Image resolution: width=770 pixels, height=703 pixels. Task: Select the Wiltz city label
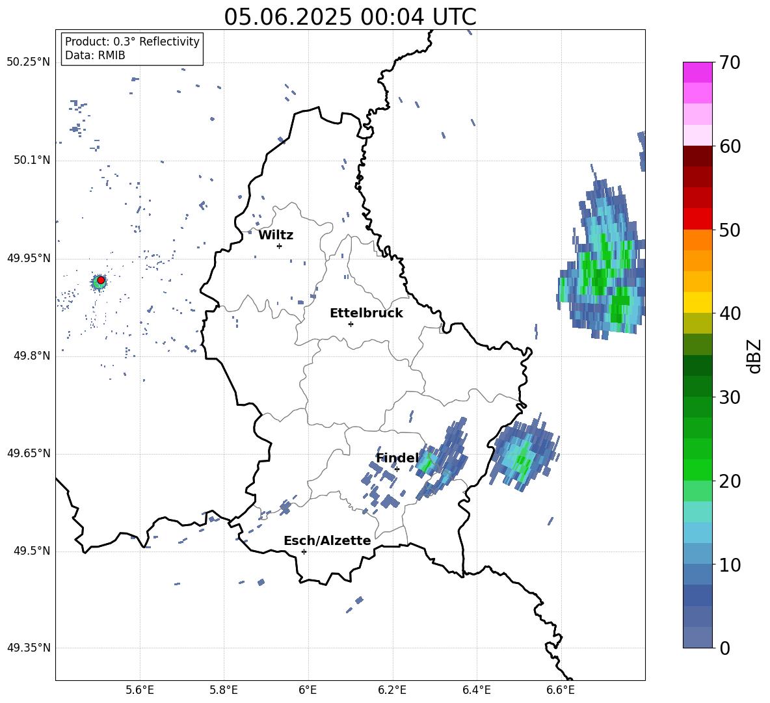click(x=276, y=235)
